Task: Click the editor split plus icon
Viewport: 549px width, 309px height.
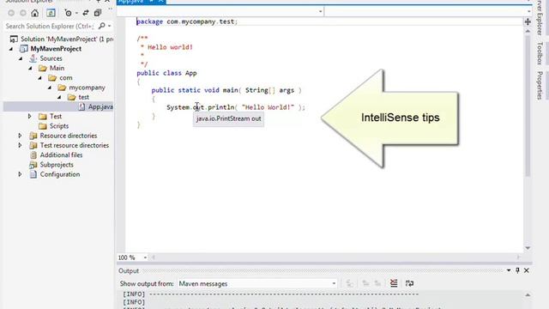Action: point(528,22)
